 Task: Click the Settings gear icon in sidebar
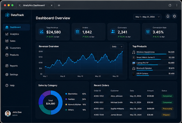7,75
